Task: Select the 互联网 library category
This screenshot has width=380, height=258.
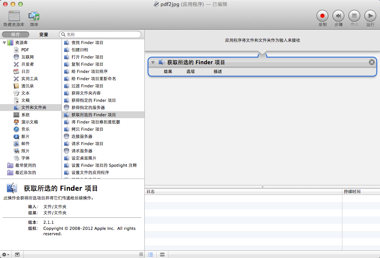Action: (x=27, y=57)
